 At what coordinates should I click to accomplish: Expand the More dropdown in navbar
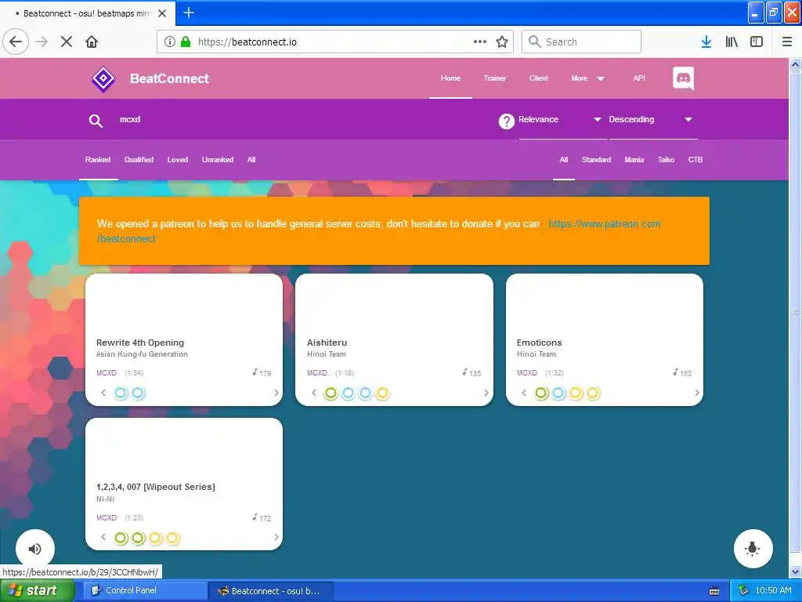coord(587,78)
